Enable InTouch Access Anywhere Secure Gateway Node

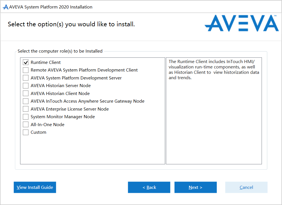point(26,101)
